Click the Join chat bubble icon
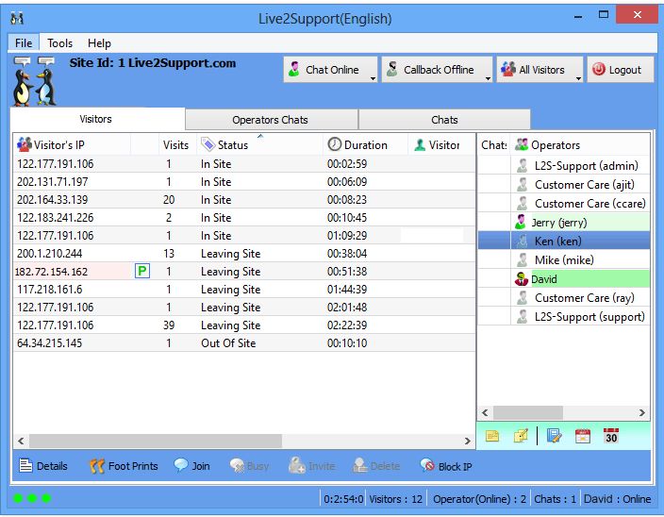The image size is (664, 517). (181, 466)
